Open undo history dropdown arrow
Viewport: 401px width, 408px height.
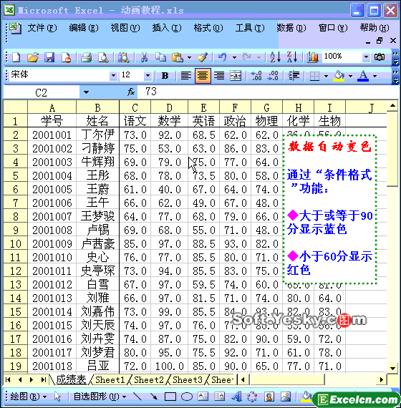coord(234,57)
